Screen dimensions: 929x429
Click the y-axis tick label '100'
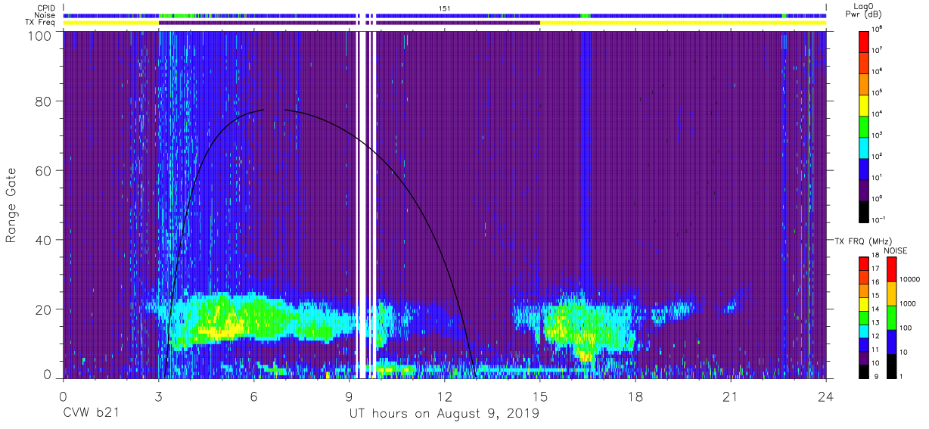pyautogui.click(x=40, y=36)
